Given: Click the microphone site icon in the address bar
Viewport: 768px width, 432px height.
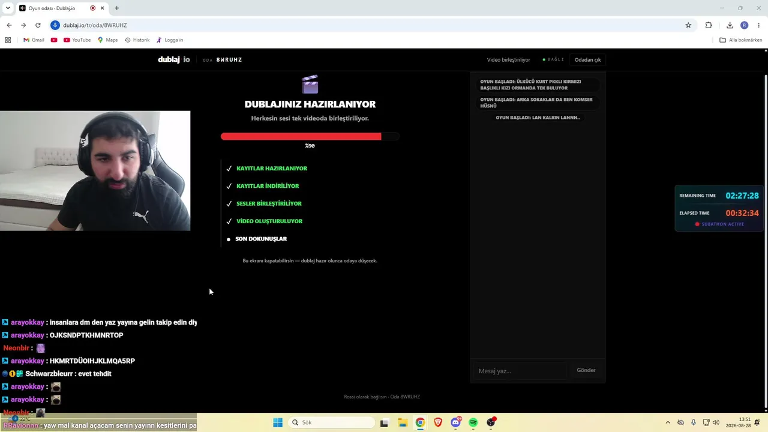Looking at the screenshot, I should coord(55,25).
